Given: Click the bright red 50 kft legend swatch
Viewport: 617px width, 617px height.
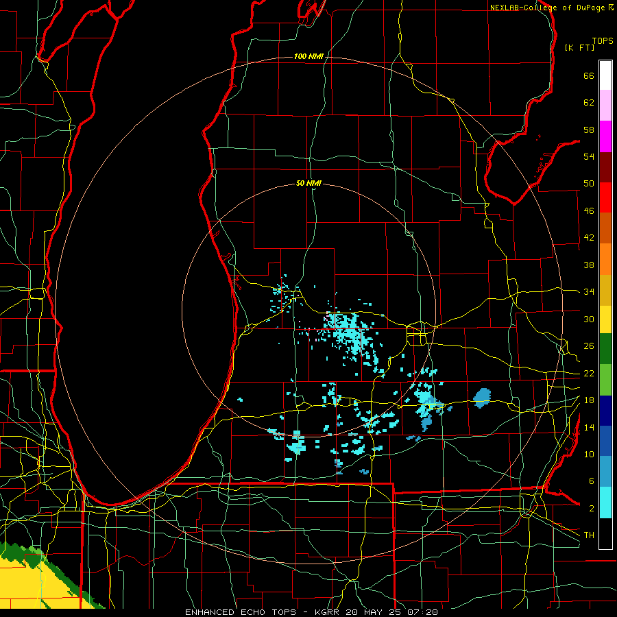Looking at the screenshot, I should coord(605,197).
